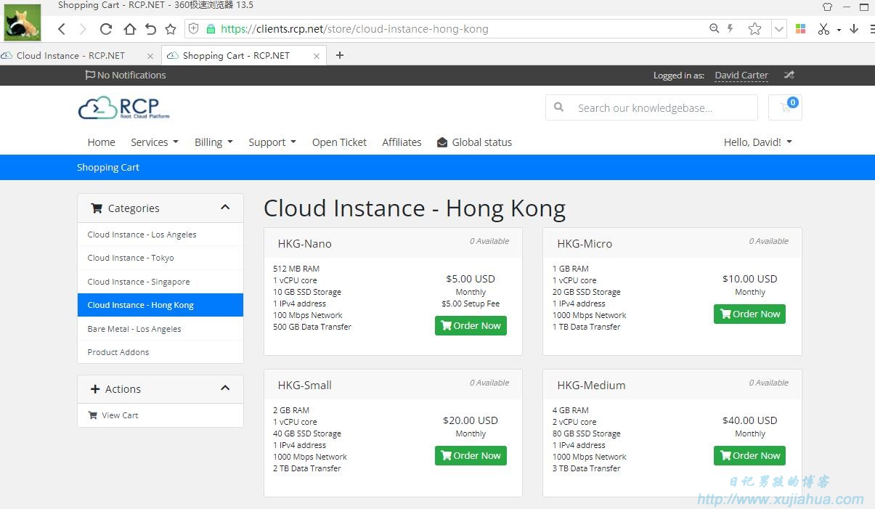Close the Shopping Cart - RCP.NET tab
Screen dimensions: 875x509
pos(317,55)
